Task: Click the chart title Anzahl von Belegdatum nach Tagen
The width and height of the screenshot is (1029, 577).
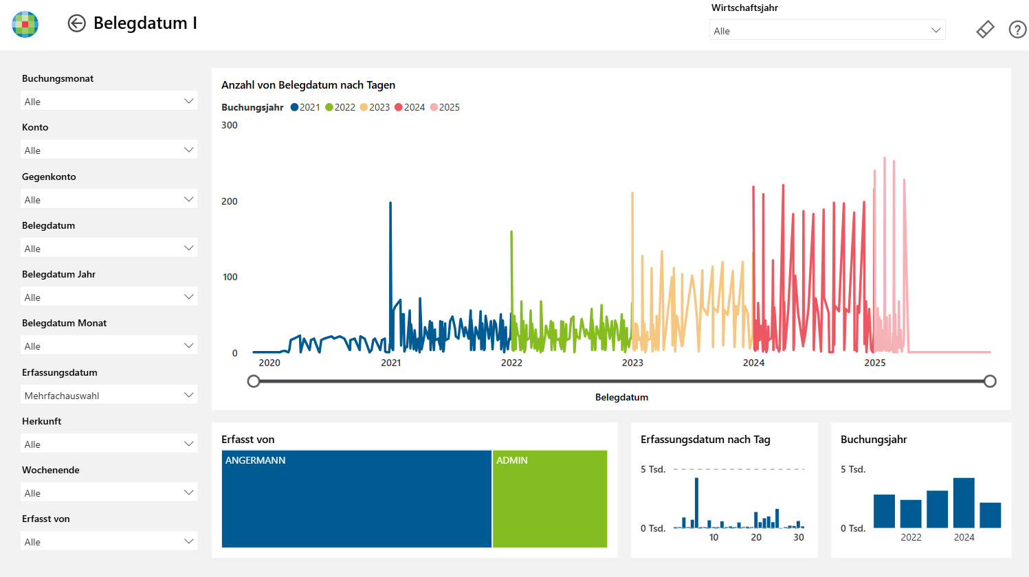Action: tap(308, 85)
